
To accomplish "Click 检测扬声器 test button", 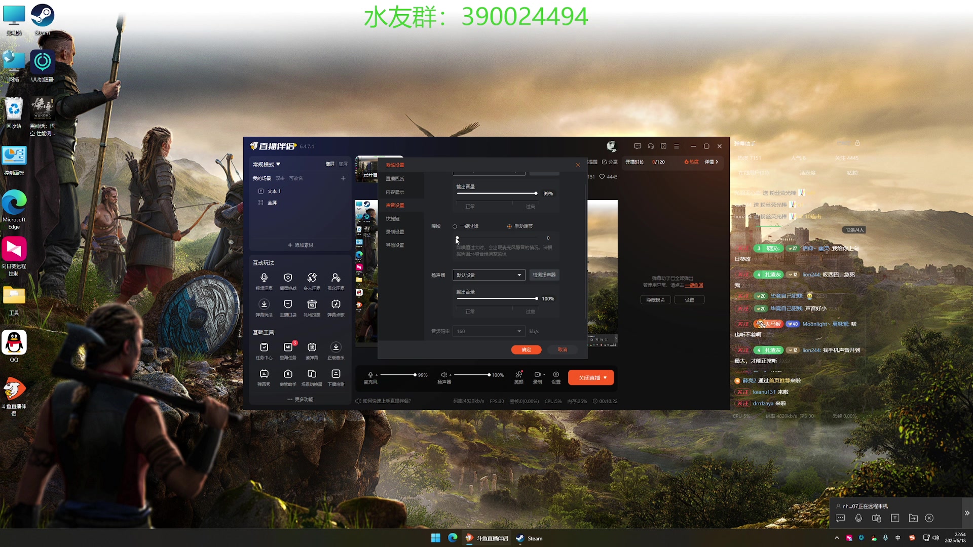I will point(544,275).
